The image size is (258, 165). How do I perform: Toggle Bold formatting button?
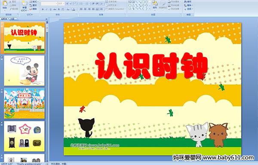point(43,9)
